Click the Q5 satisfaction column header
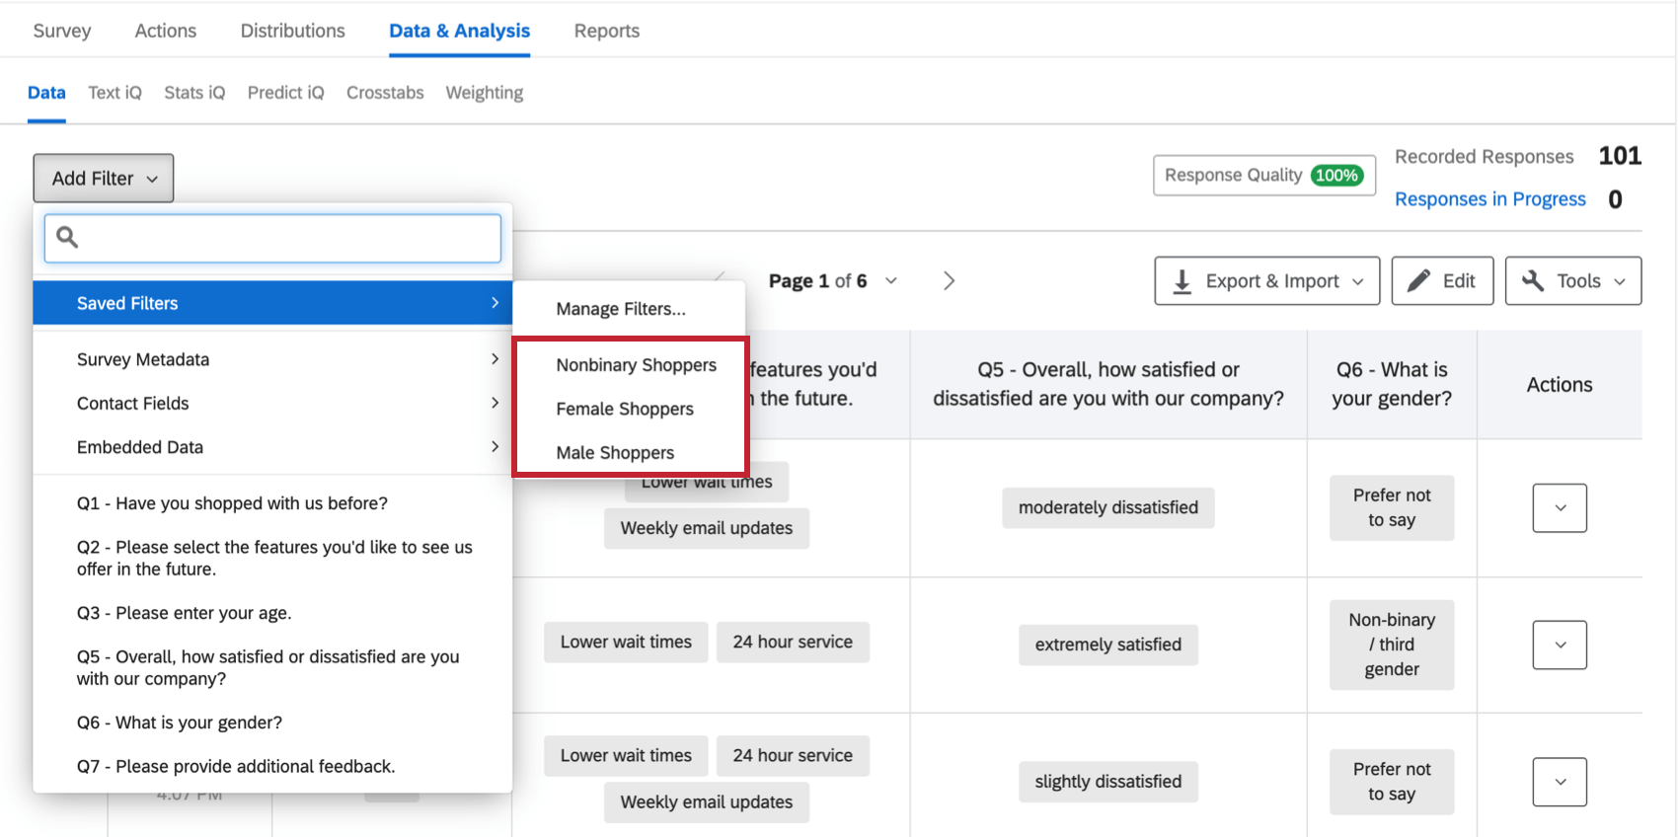 click(1108, 384)
